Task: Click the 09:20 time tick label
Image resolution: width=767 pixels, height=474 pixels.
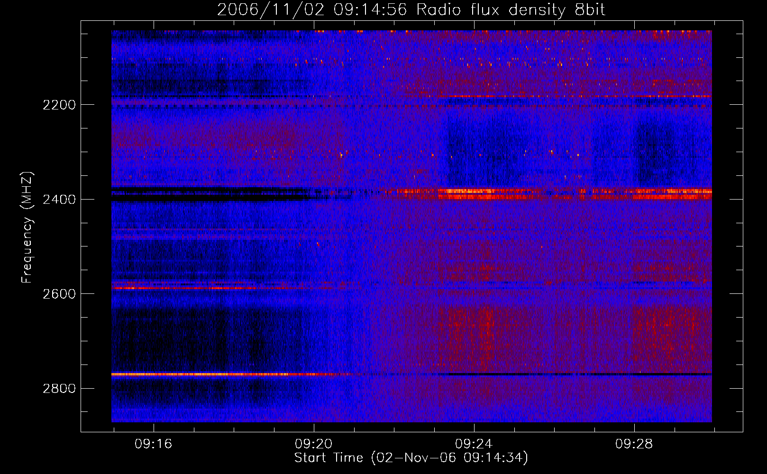Action: pyautogui.click(x=314, y=444)
